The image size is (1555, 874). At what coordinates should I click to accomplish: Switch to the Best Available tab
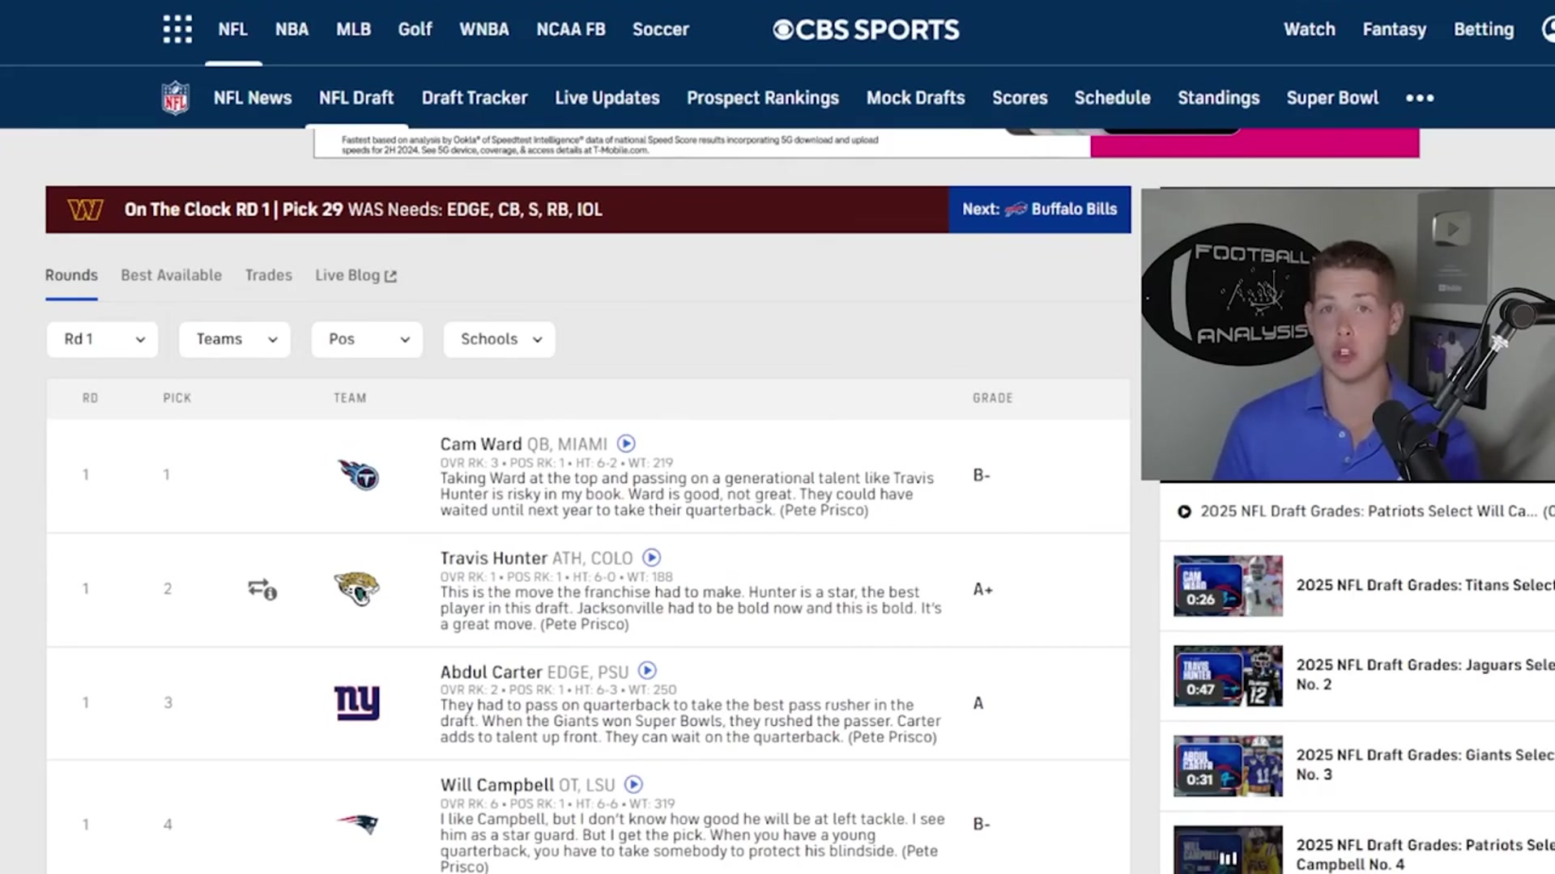click(171, 275)
